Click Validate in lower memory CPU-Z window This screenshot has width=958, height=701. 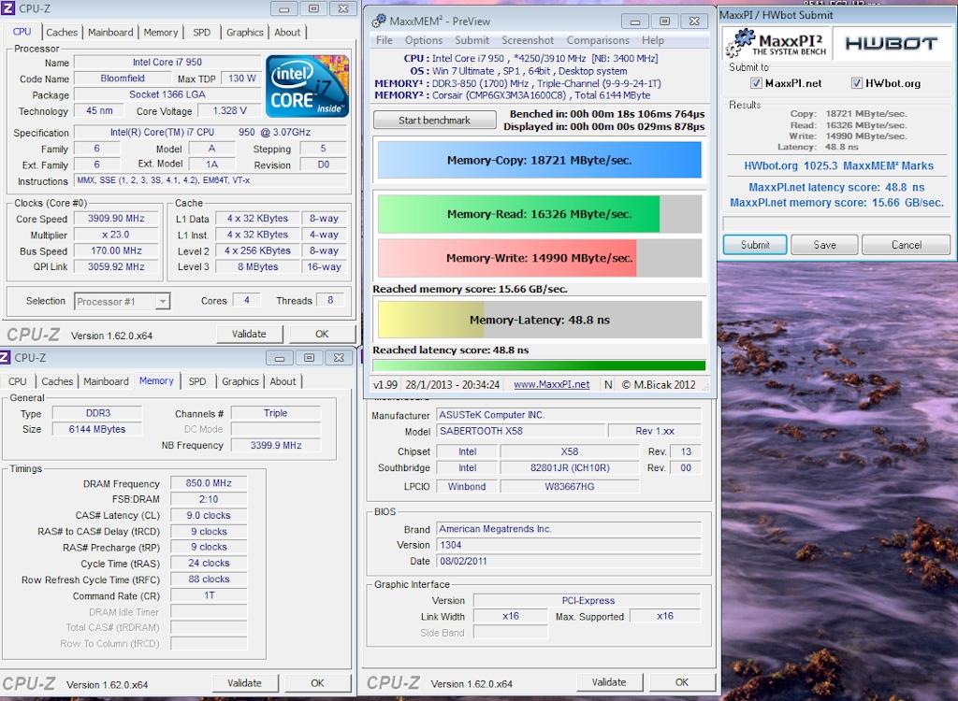[x=244, y=682]
